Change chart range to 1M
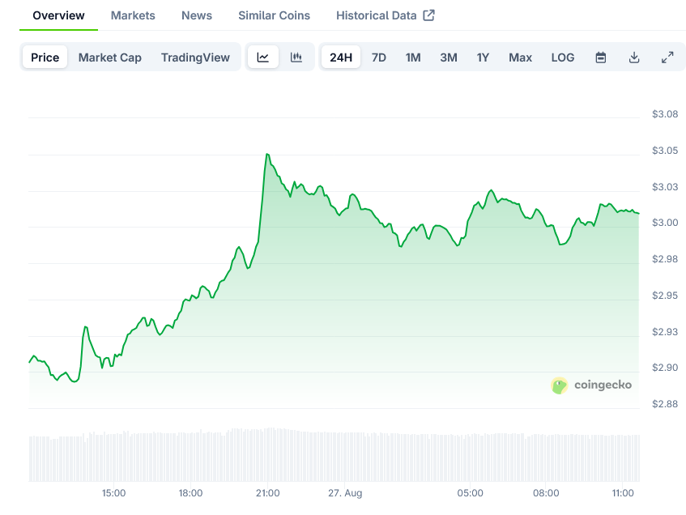The width and height of the screenshot is (686, 515). pos(413,57)
